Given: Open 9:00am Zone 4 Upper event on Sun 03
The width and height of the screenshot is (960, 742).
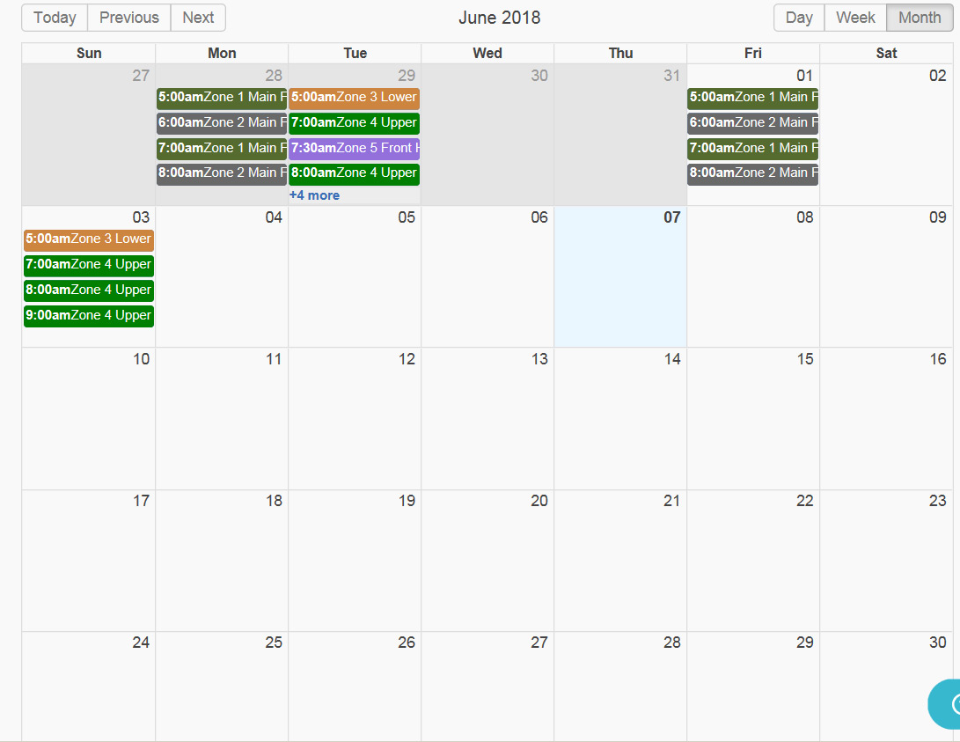Looking at the screenshot, I should click(x=89, y=316).
